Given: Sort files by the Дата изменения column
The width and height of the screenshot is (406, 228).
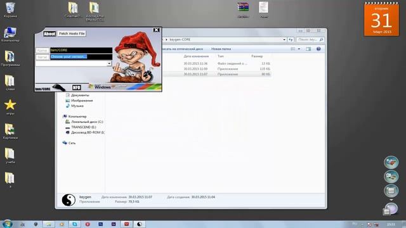Looking at the screenshot, I should coord(196,56).
